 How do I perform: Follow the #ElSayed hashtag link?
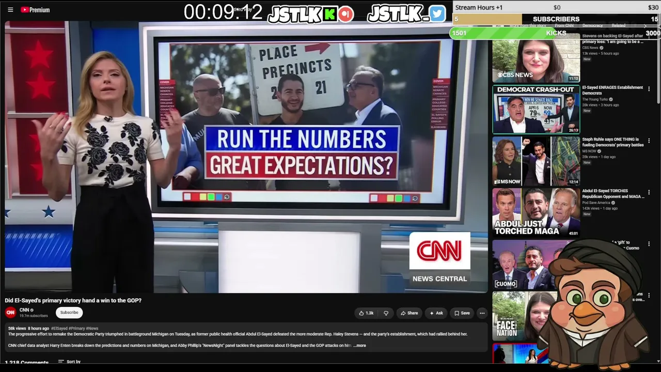[x=59, y=329]
